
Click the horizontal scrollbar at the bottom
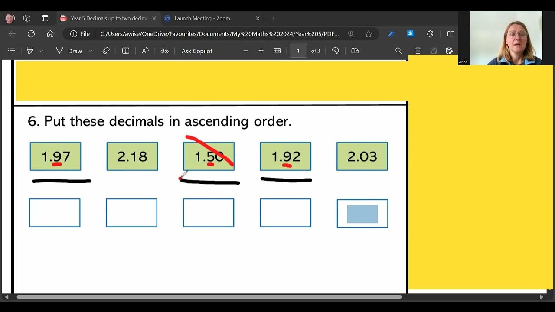pyautogui.click(x=209, y=297)
